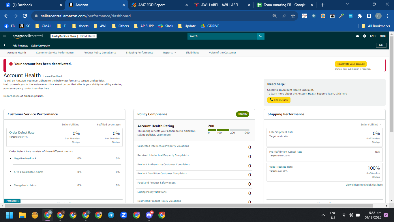Open the GMAIL bookmarks folder
This screenshot has height=222, width=394.
pos(44,26)
